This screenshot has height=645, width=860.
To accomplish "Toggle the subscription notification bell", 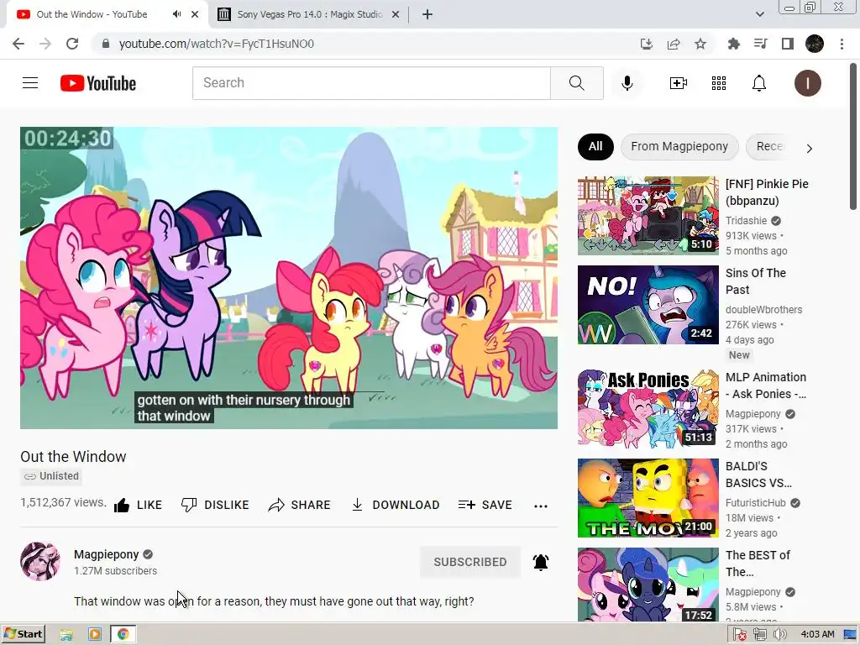I will 541,562.
